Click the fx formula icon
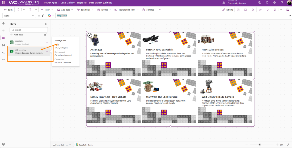Viewport: 292px width, 148px height. pos(43,16)
